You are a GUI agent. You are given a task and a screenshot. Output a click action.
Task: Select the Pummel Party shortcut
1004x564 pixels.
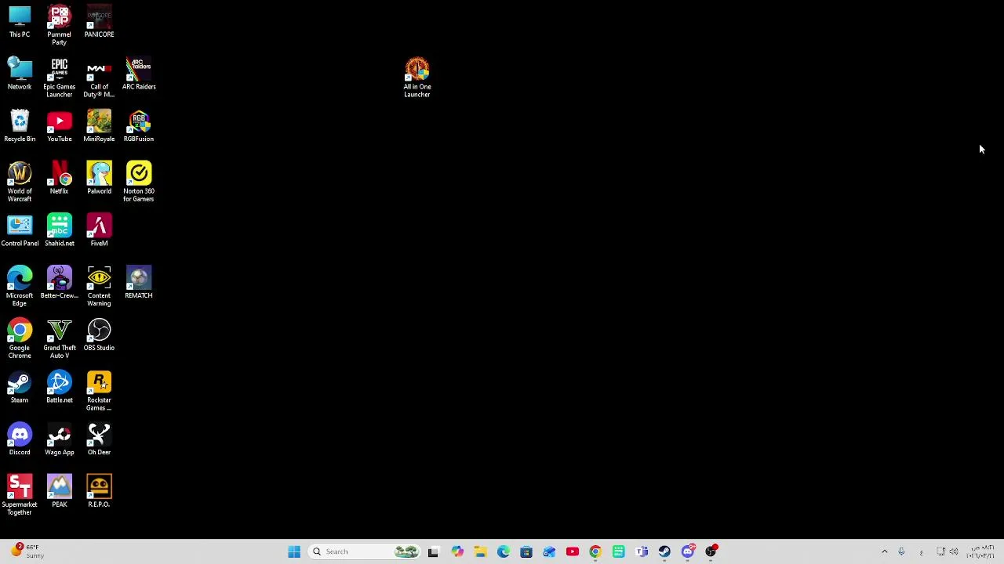(x=59, y=25)
